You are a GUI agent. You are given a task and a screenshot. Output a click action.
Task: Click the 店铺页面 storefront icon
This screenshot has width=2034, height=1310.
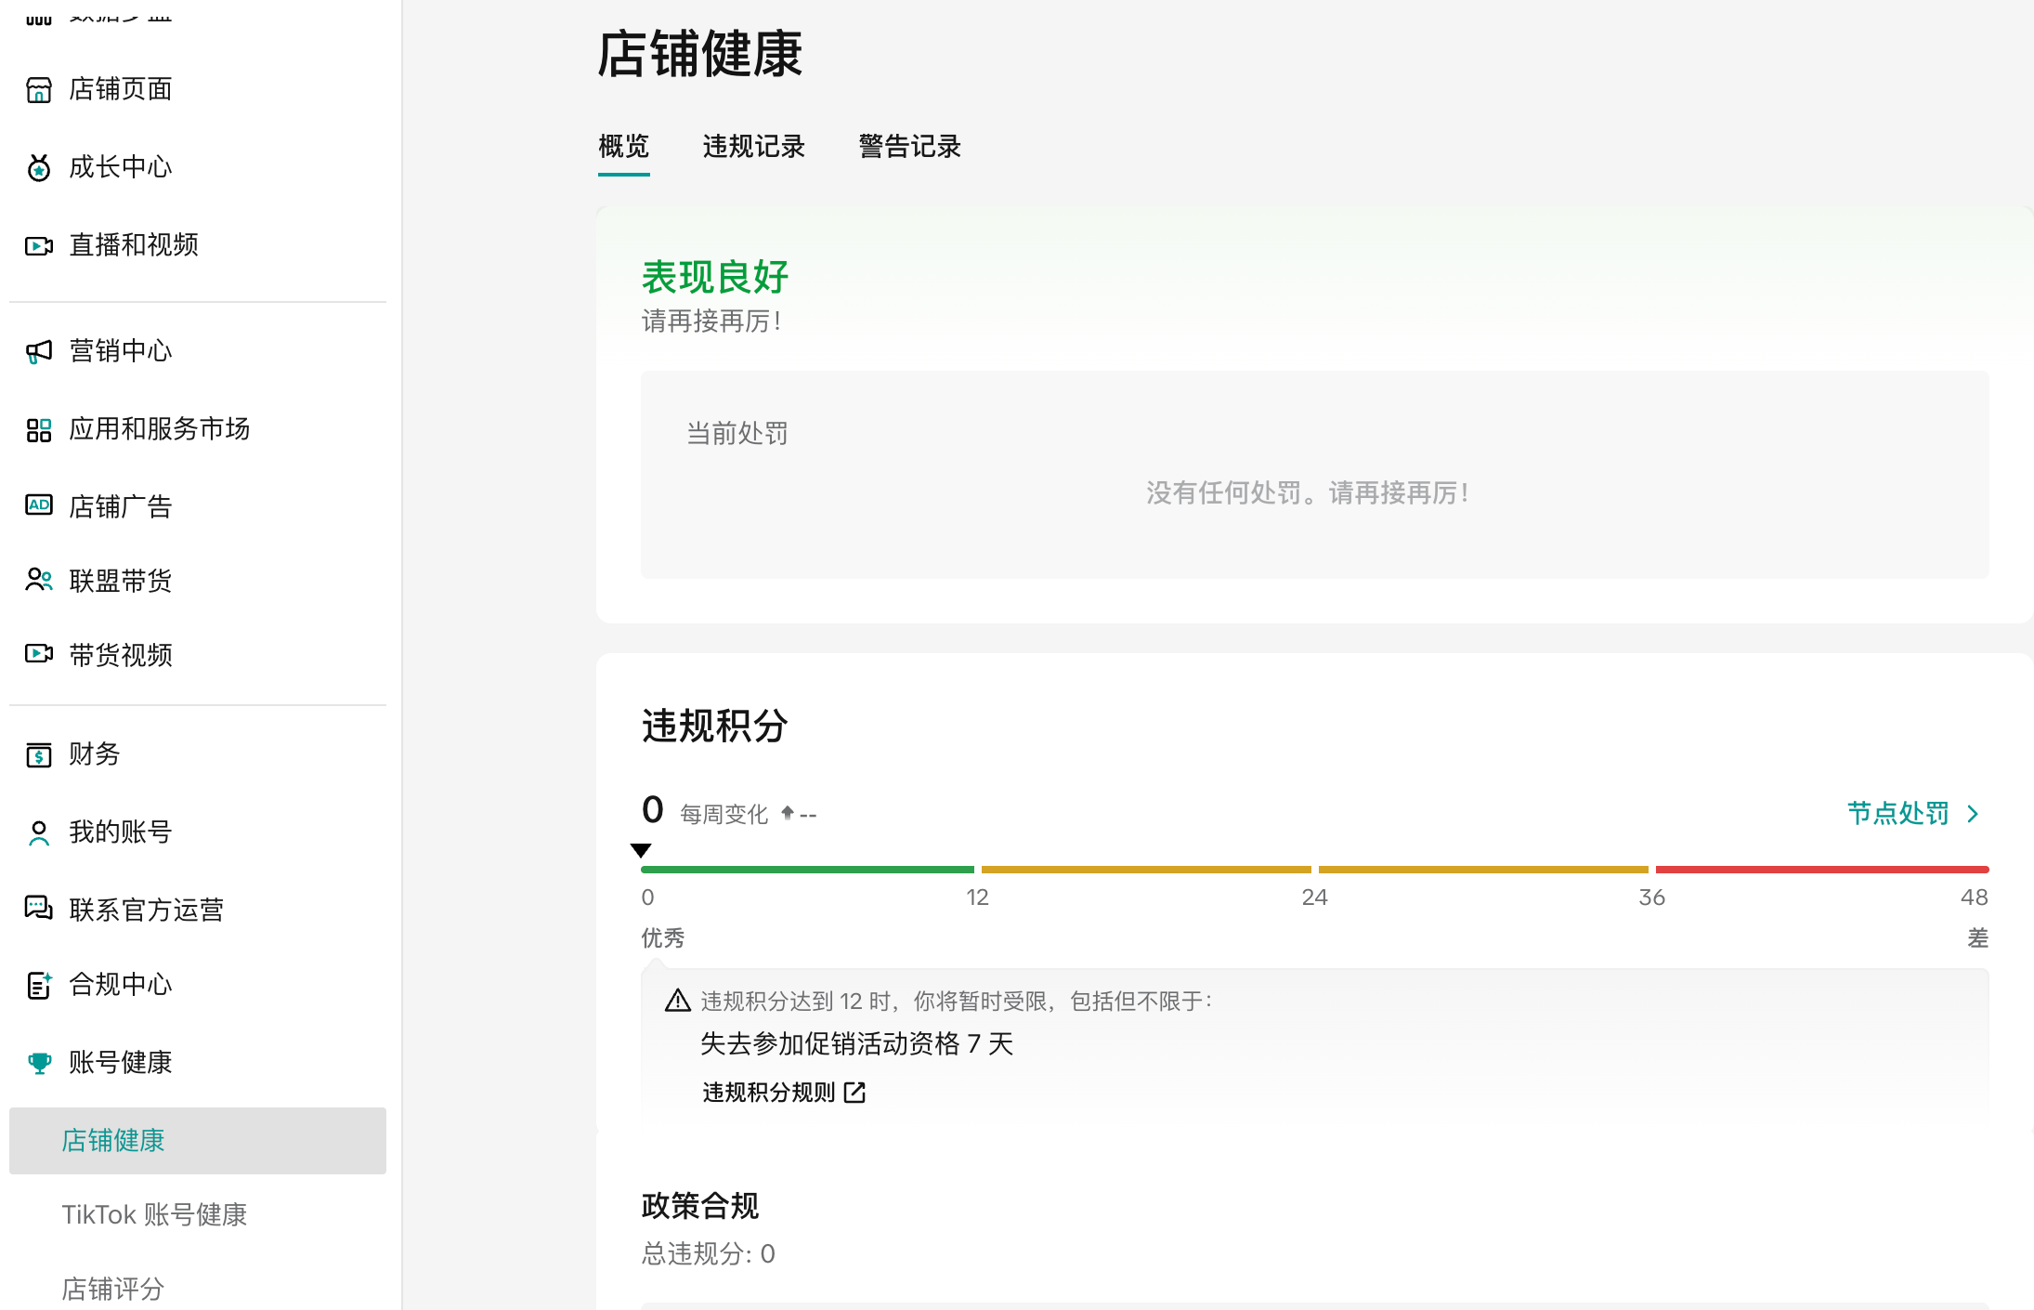click(39, 90)
